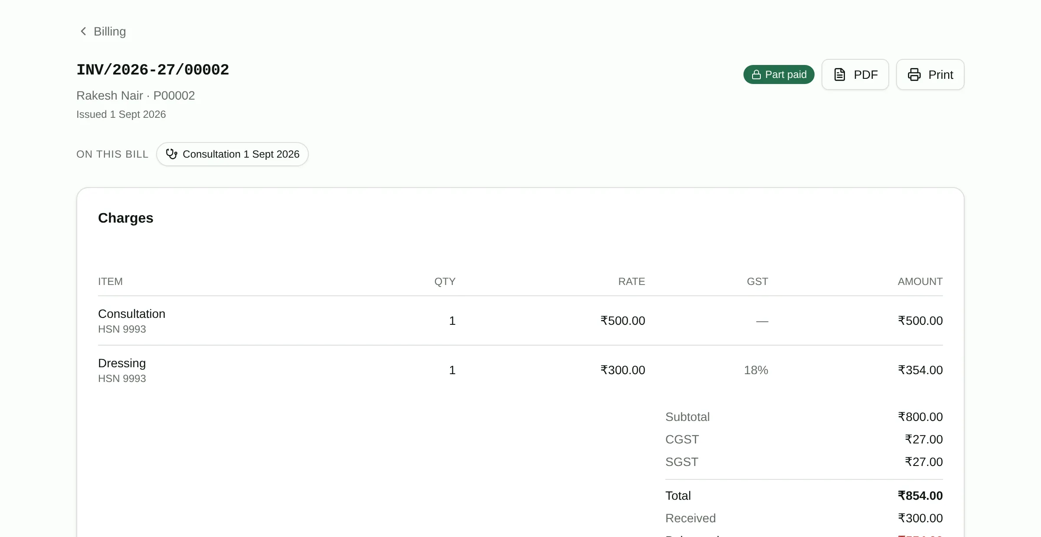Click the Total value ₹854.00
The image size is (1041, 537).
point(920,496)
